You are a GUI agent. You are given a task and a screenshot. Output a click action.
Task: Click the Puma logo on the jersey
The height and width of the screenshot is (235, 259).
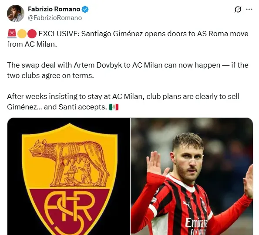pos(187,205)
